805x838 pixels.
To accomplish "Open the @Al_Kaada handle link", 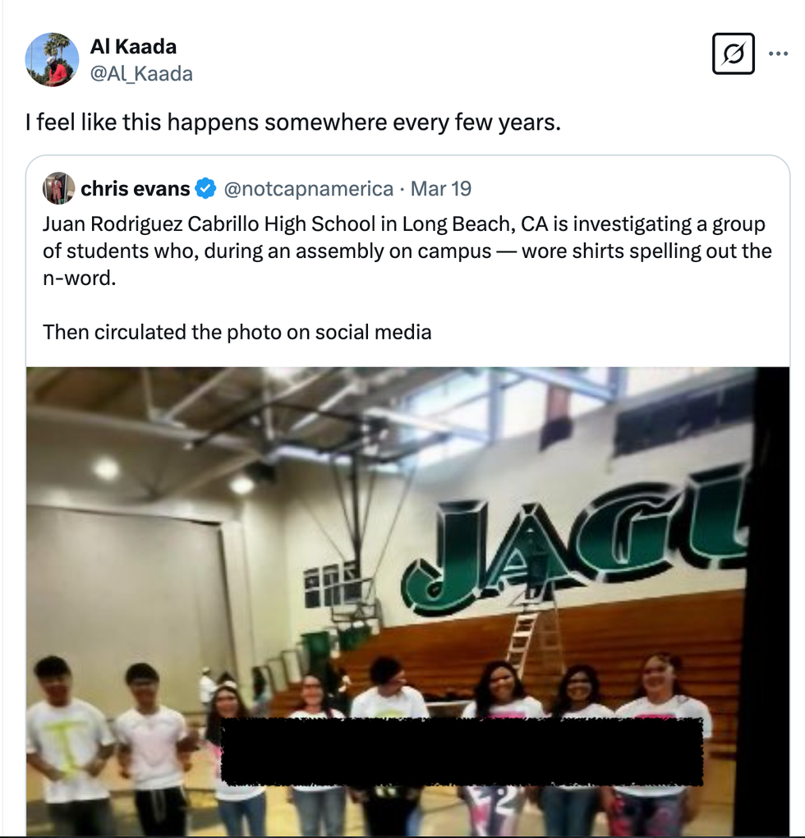I will click(141, 74).
